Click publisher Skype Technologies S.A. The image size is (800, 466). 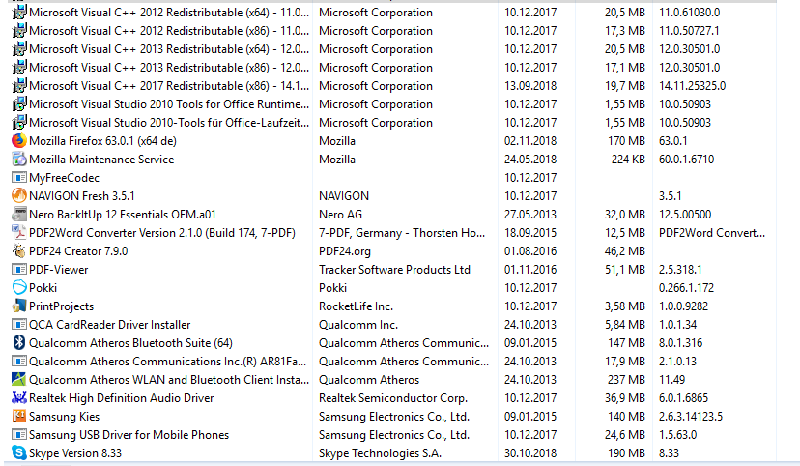(x=380, y=453)
